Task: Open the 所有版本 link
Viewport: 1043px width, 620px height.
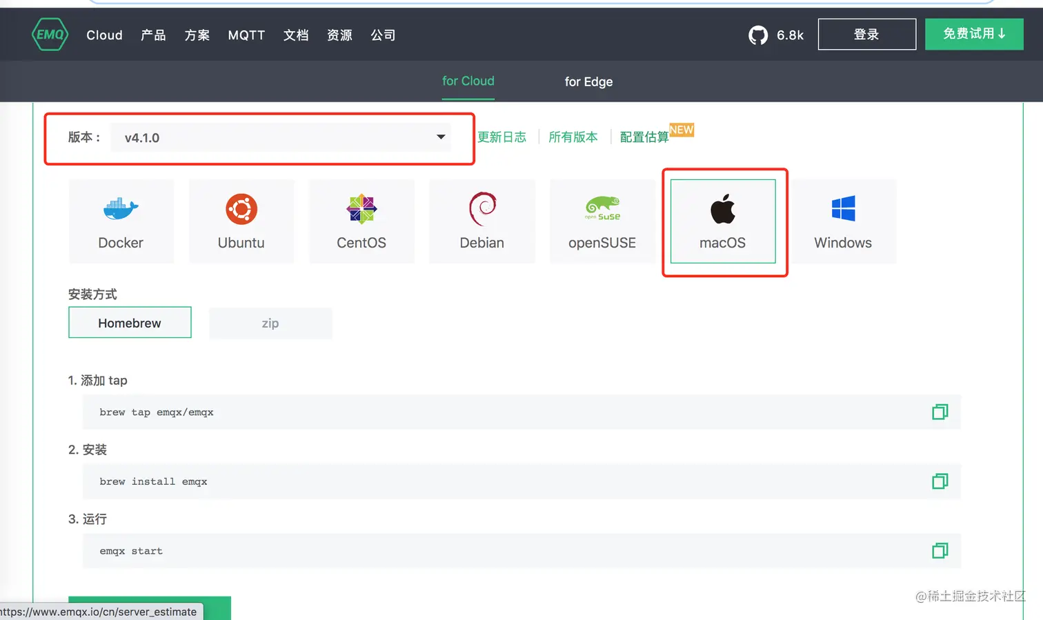Action: [573, 137]
